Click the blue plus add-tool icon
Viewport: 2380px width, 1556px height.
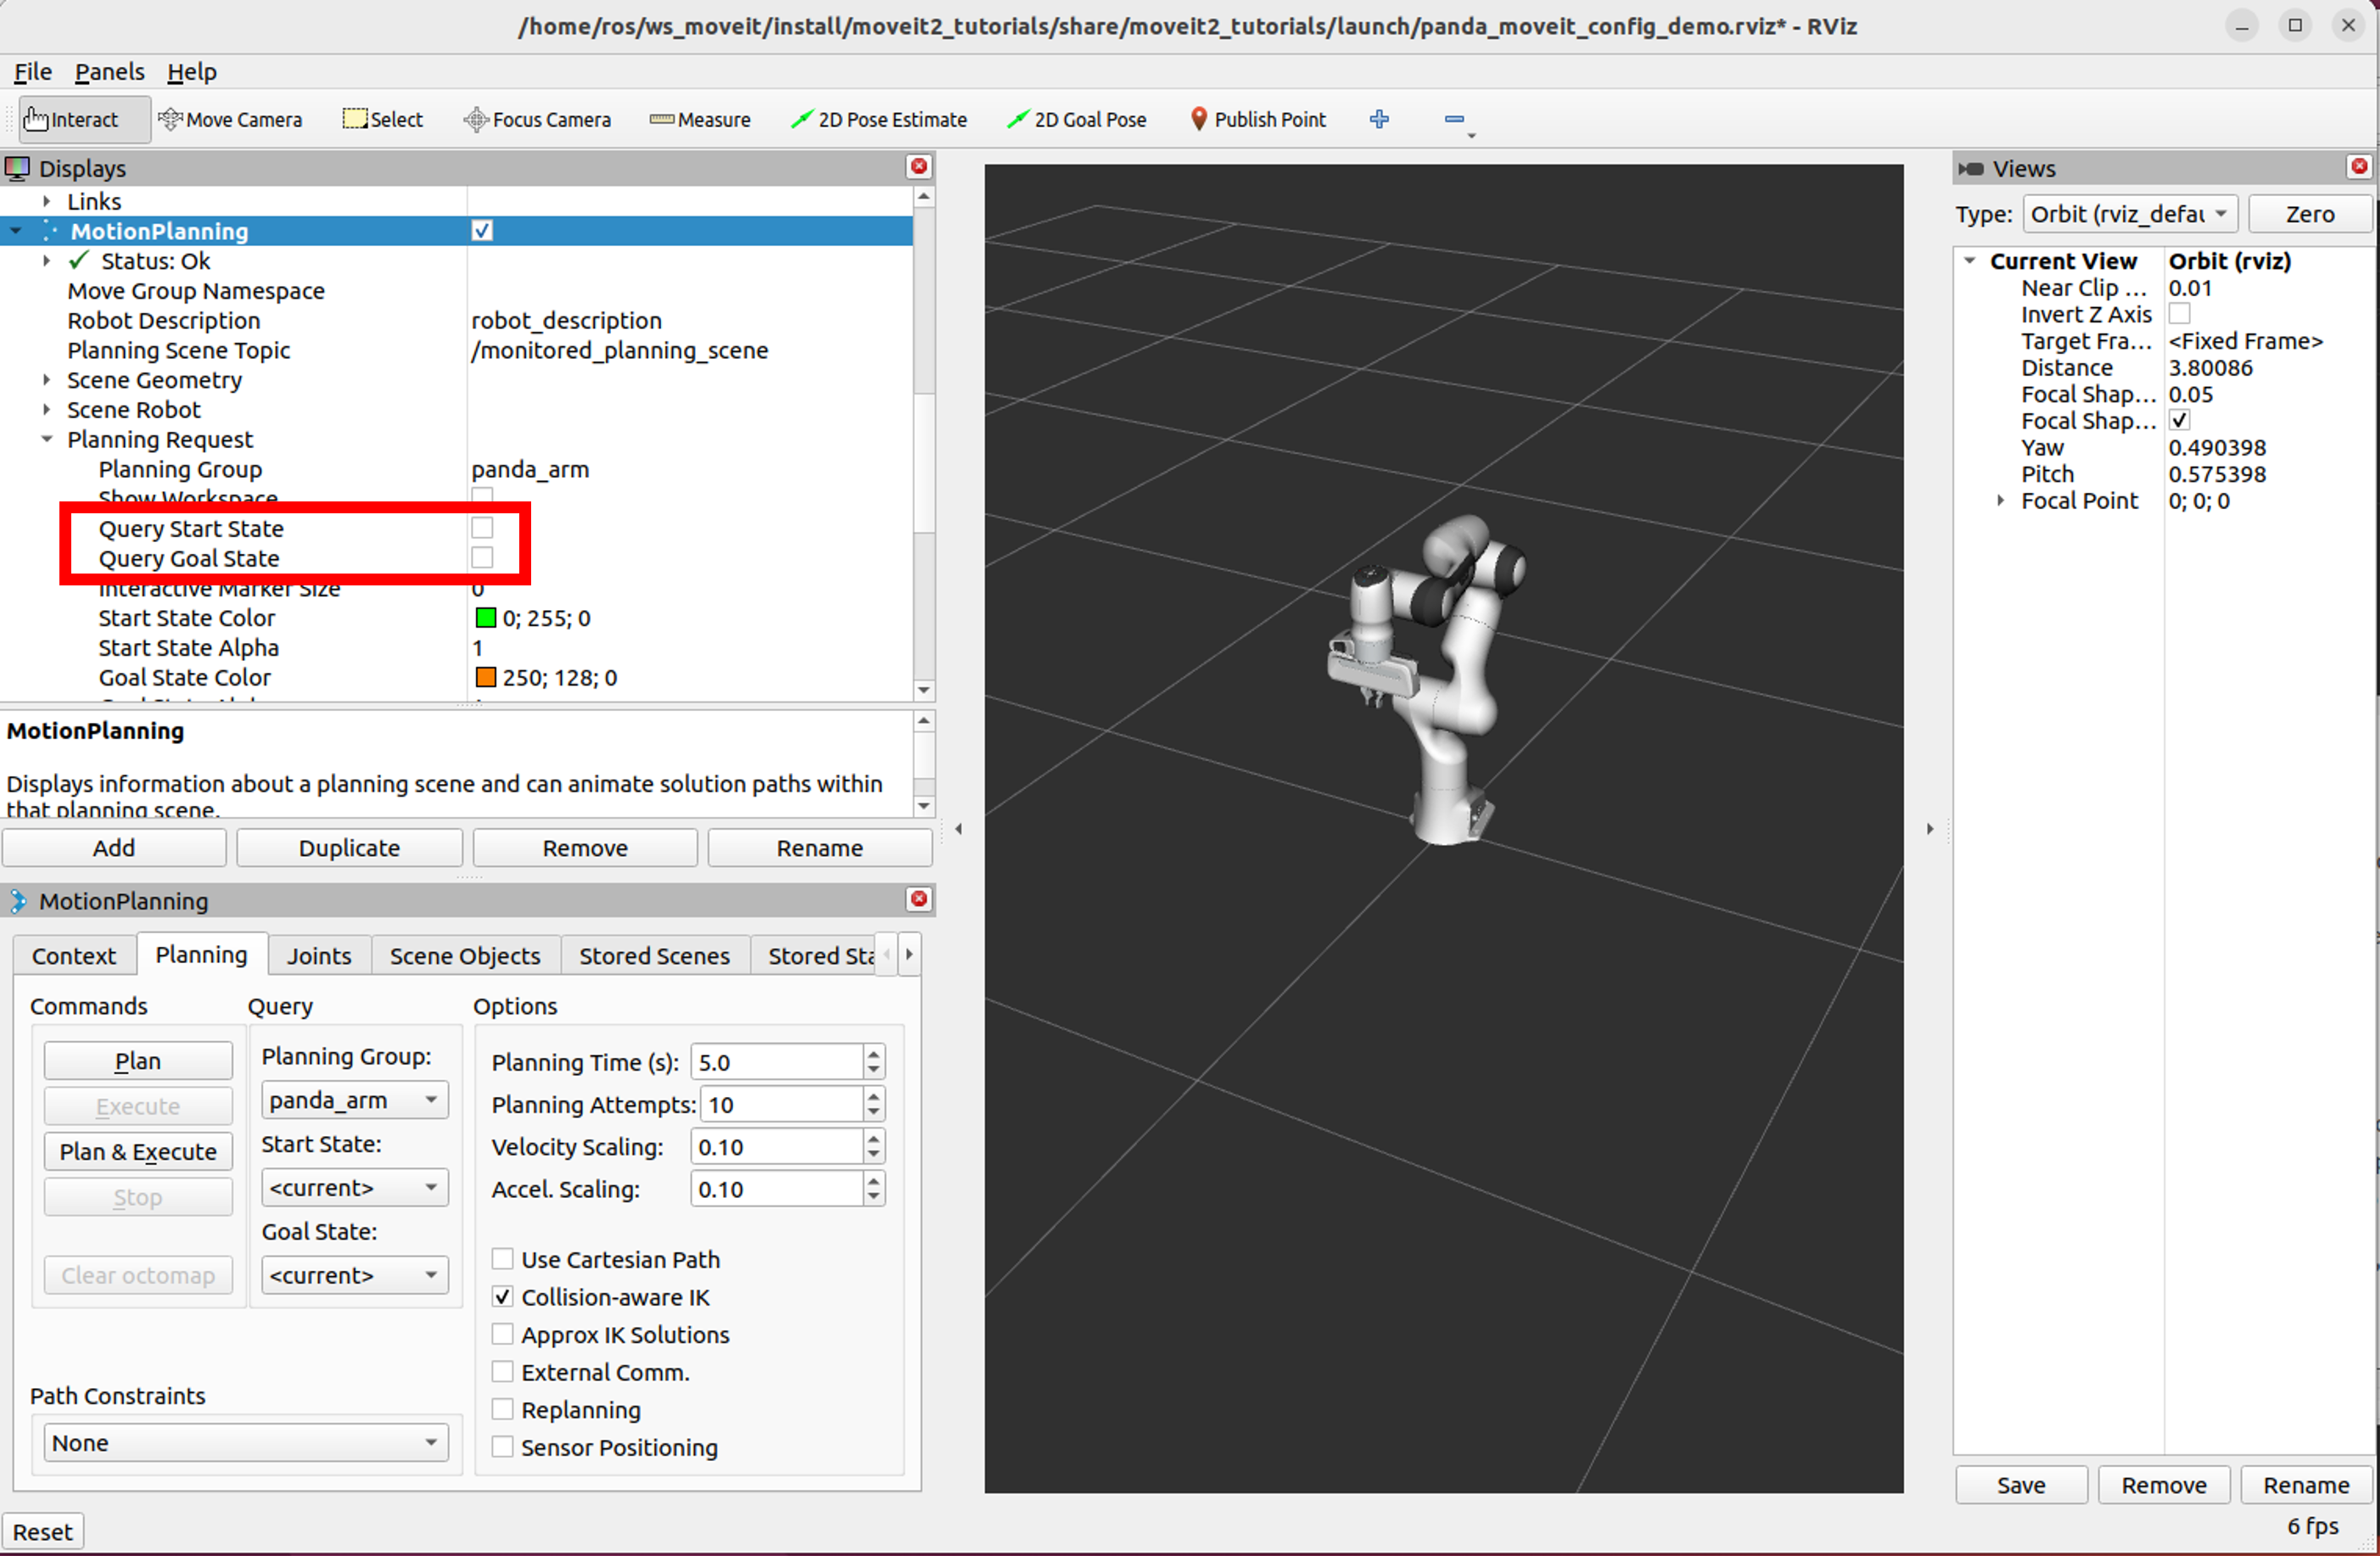click(1379, 120)
